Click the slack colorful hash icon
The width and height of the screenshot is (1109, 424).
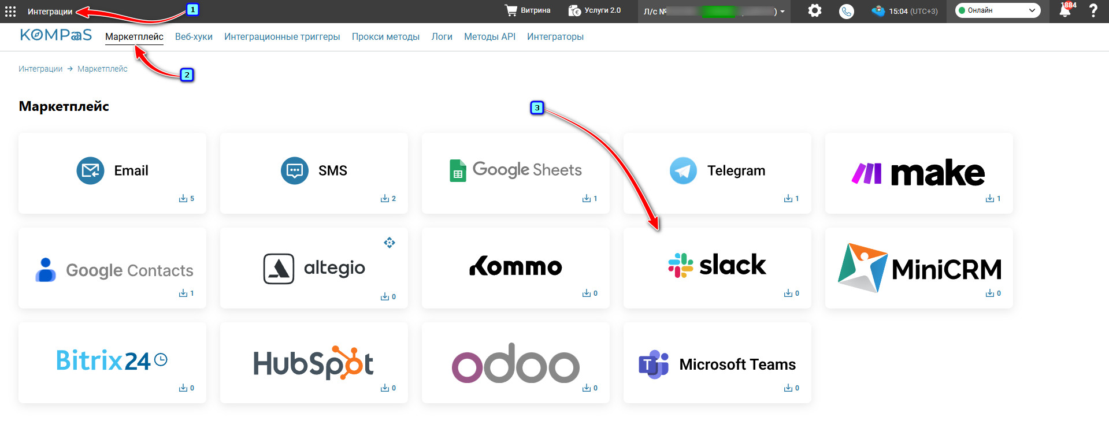[681, 266]
